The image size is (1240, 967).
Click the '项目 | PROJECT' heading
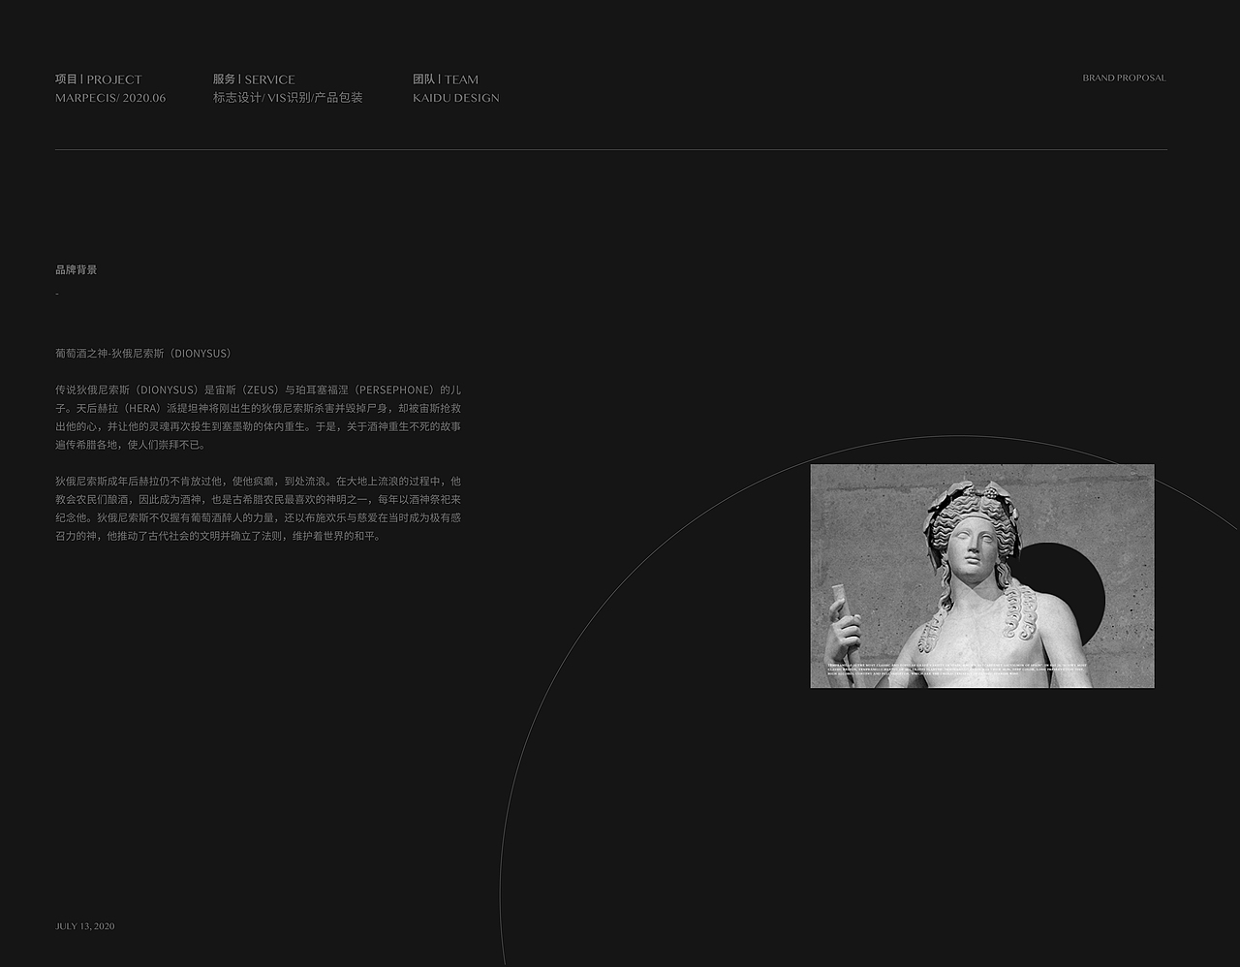pyautogui.click(x=99, y=79)
